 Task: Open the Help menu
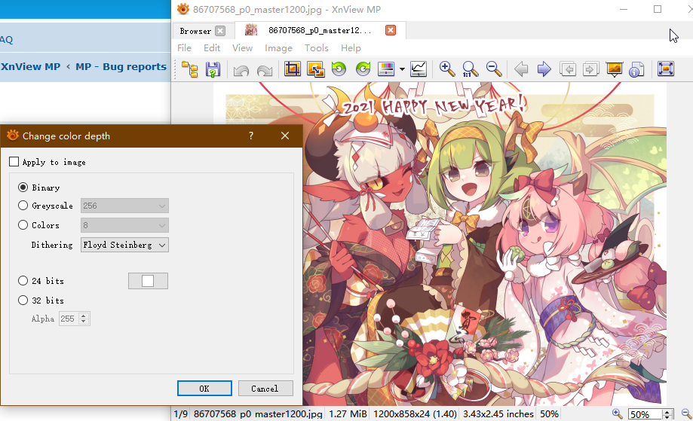351,48
